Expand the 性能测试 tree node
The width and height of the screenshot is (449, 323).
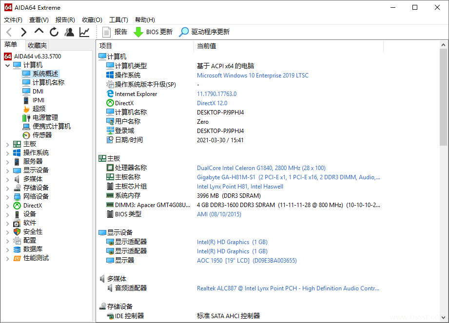[x=7, y=259]
